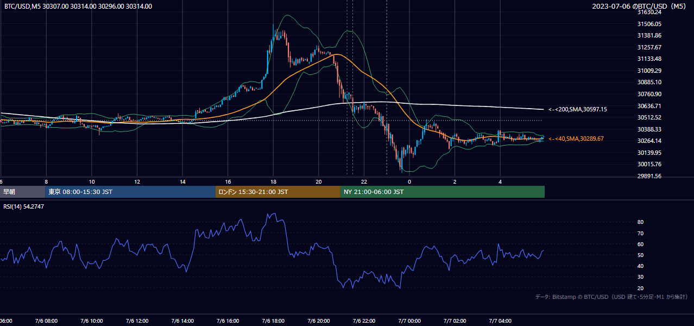
Task: Click the 7/6 18:00 time axis label
Action: [273, 321]
